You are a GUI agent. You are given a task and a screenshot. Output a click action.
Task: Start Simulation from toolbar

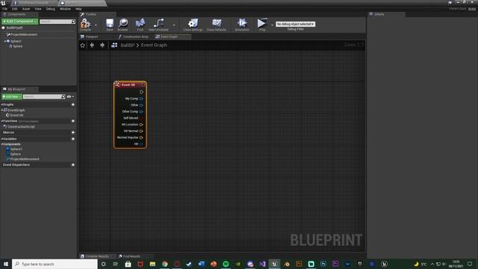242,24
